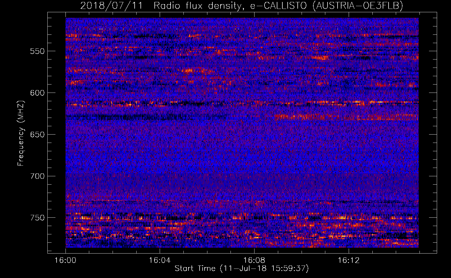Click the 16:04 time tick label
451x278 pixels.
(x=160, y=260)
